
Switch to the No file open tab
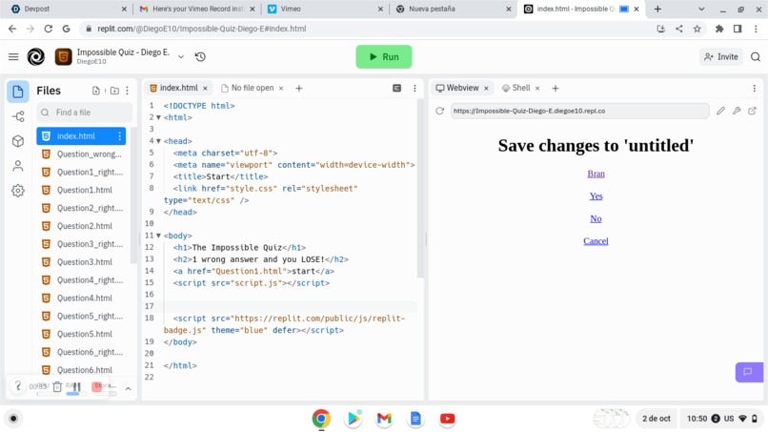pos(253,89)
